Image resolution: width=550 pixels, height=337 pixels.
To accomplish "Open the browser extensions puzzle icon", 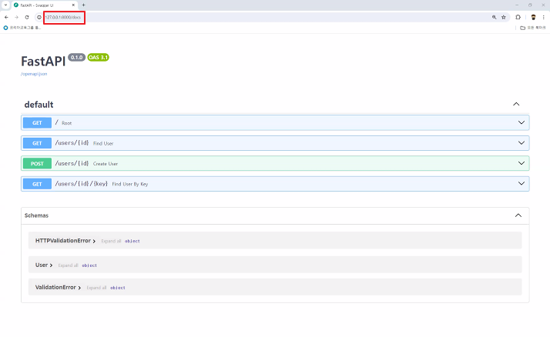I will pyautogui.click(x=518, y=17).
